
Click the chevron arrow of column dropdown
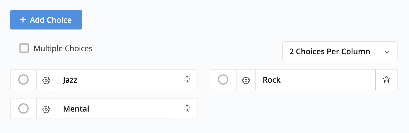coord(387,52)
